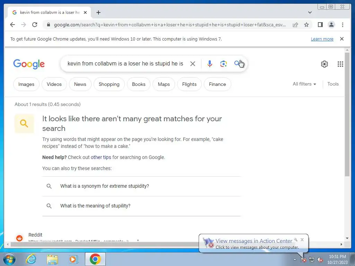The image size is (355, 266).
Task: Open the Reddit result
Action: [x=35, y=235]
